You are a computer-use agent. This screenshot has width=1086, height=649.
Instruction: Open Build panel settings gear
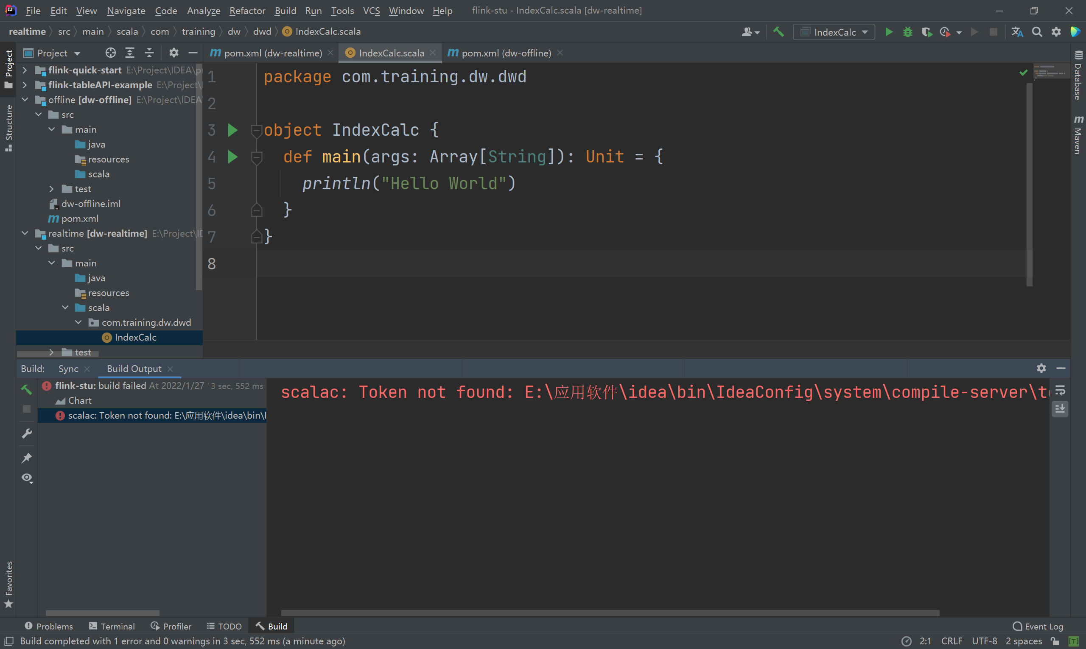1041,368
